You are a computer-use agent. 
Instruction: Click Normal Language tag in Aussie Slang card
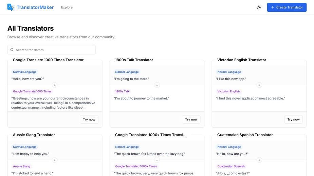25,147
